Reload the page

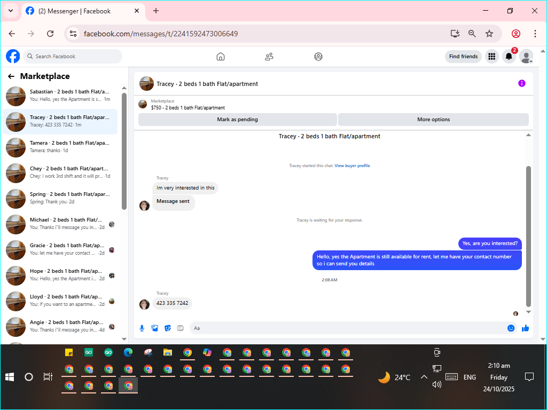pyautogui.click(x=50, y=34)
